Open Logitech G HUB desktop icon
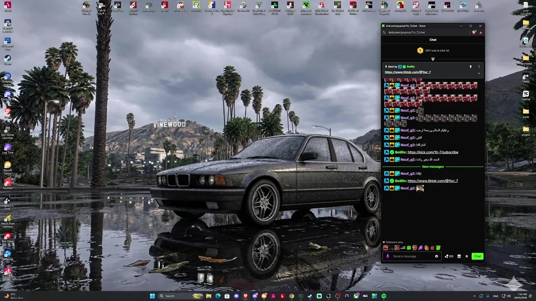536x301 pixels. point(8,204)
